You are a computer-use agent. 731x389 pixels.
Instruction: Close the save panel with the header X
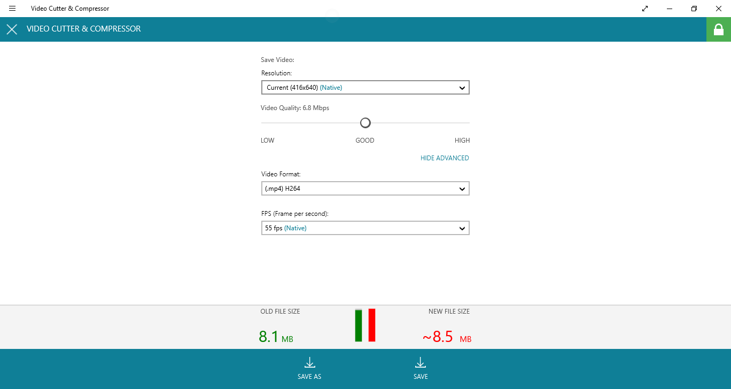[x=12, y=29]
